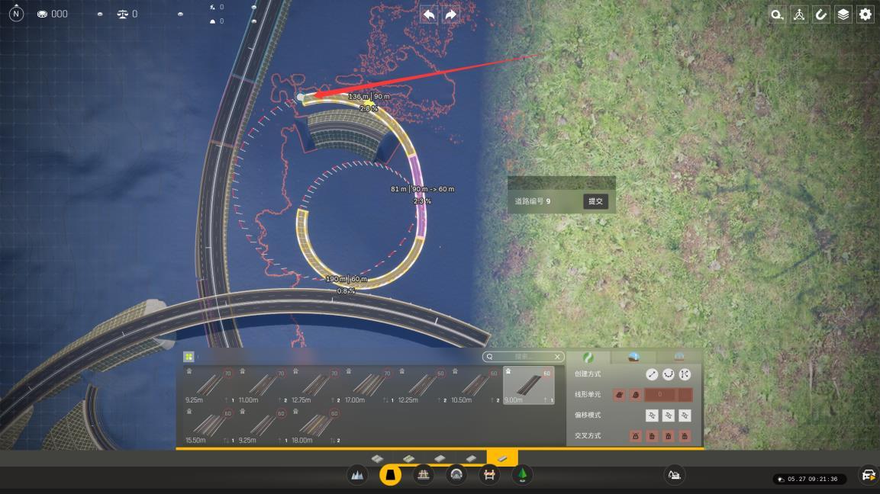This screenshot has height=494, width=880.
Task: Select the terrain mountains tool
Action: click(357, 476)
